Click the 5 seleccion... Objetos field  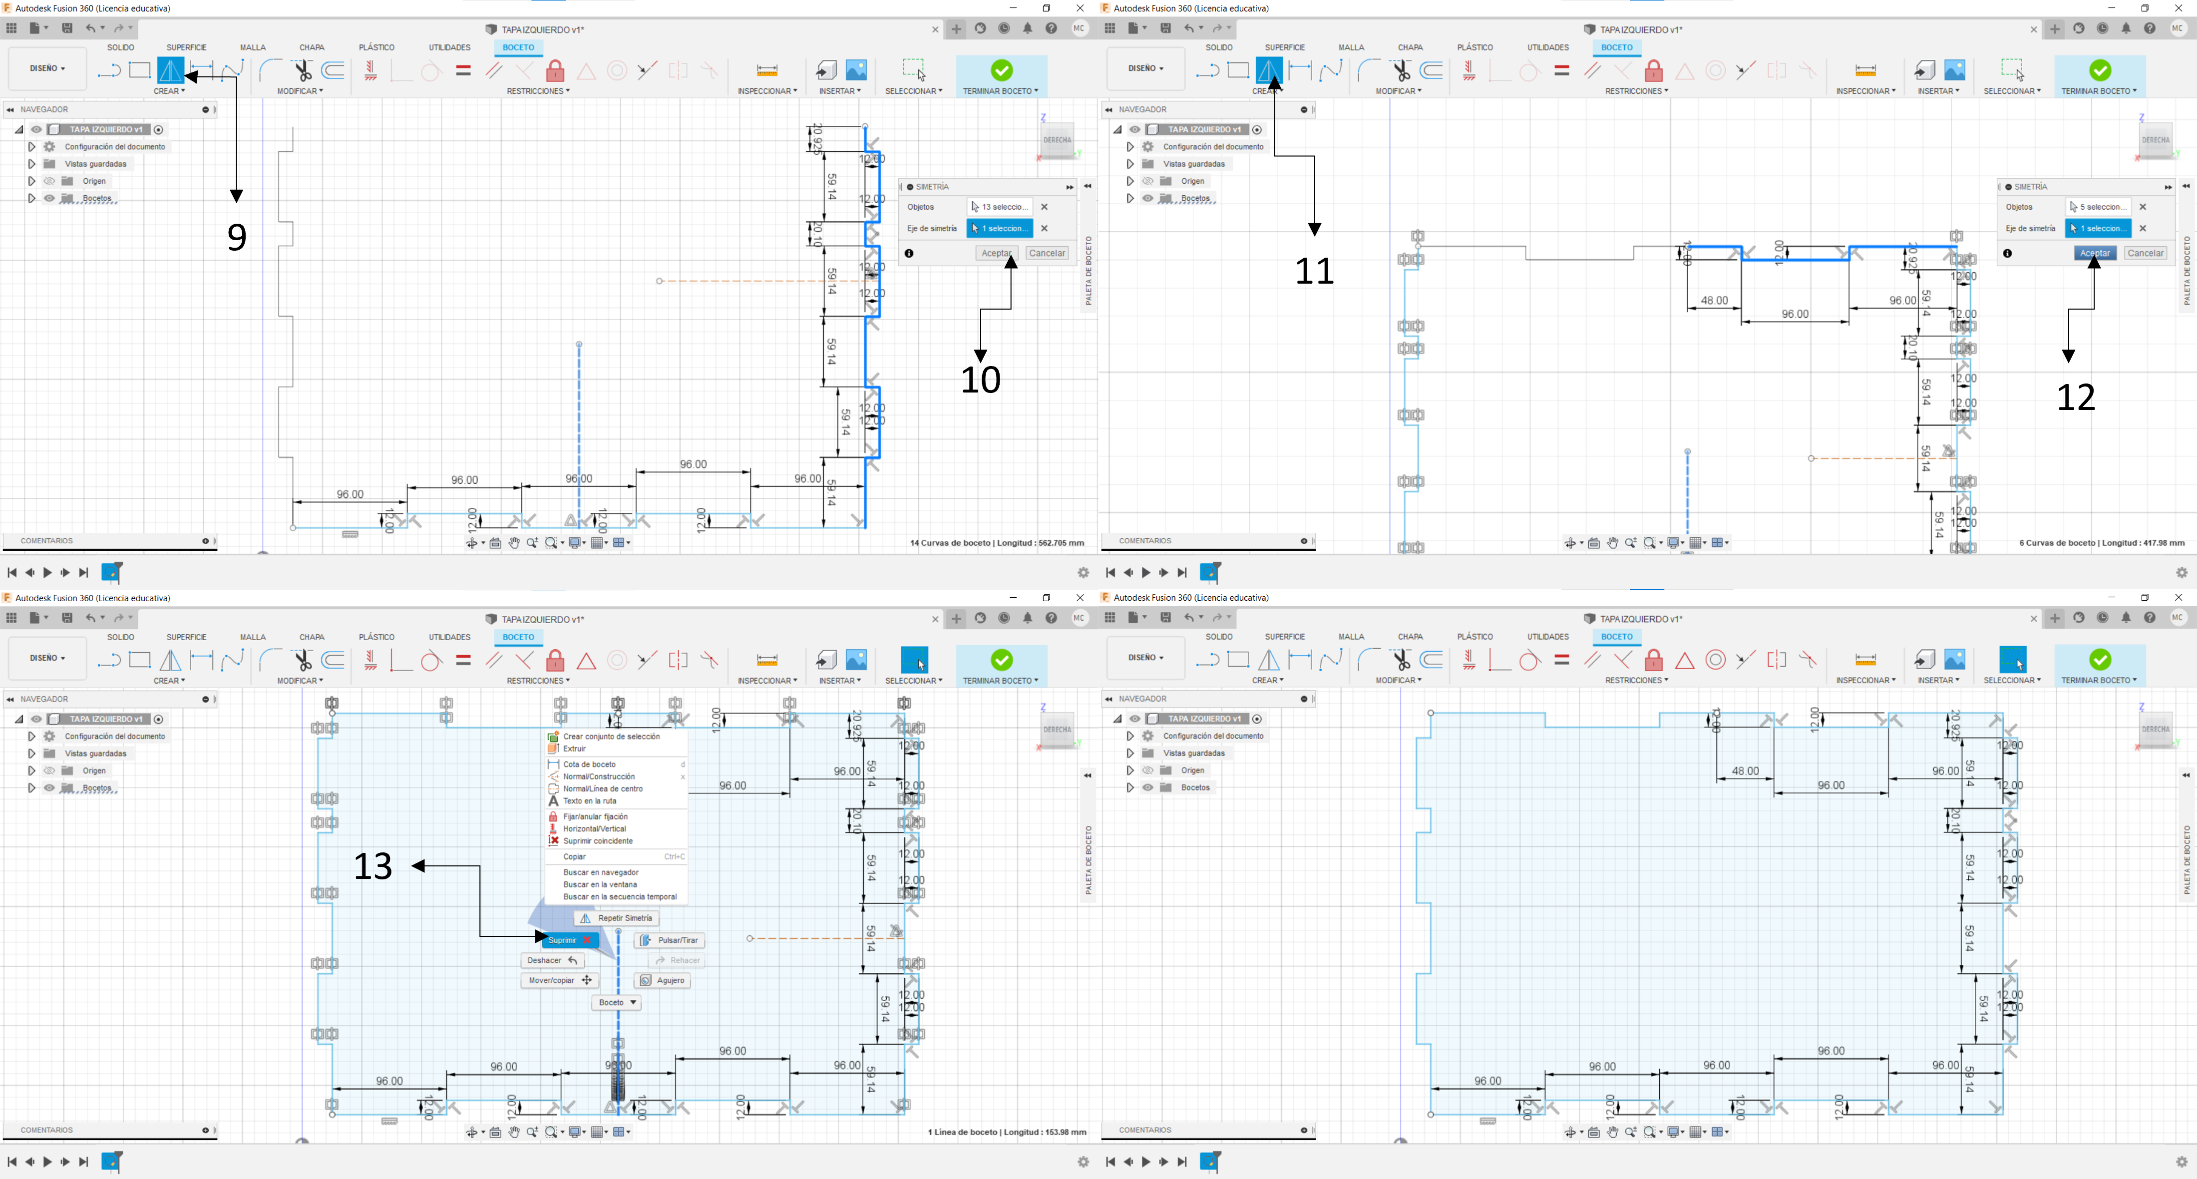tap(2097, 207)
